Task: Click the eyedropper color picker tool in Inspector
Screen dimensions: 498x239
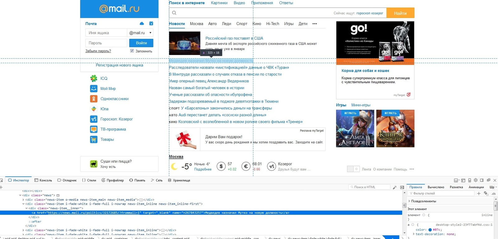Action: [395, 187]
